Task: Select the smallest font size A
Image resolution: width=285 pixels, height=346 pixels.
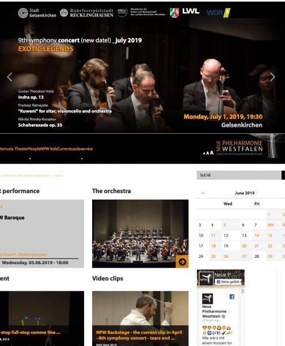Action: [204, 153]
